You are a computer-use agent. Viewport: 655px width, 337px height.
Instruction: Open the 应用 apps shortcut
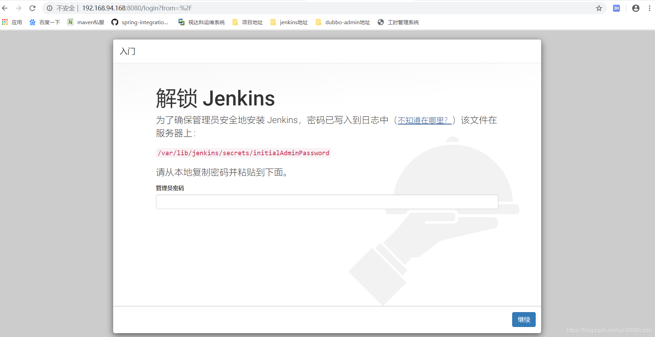(12, 22)
